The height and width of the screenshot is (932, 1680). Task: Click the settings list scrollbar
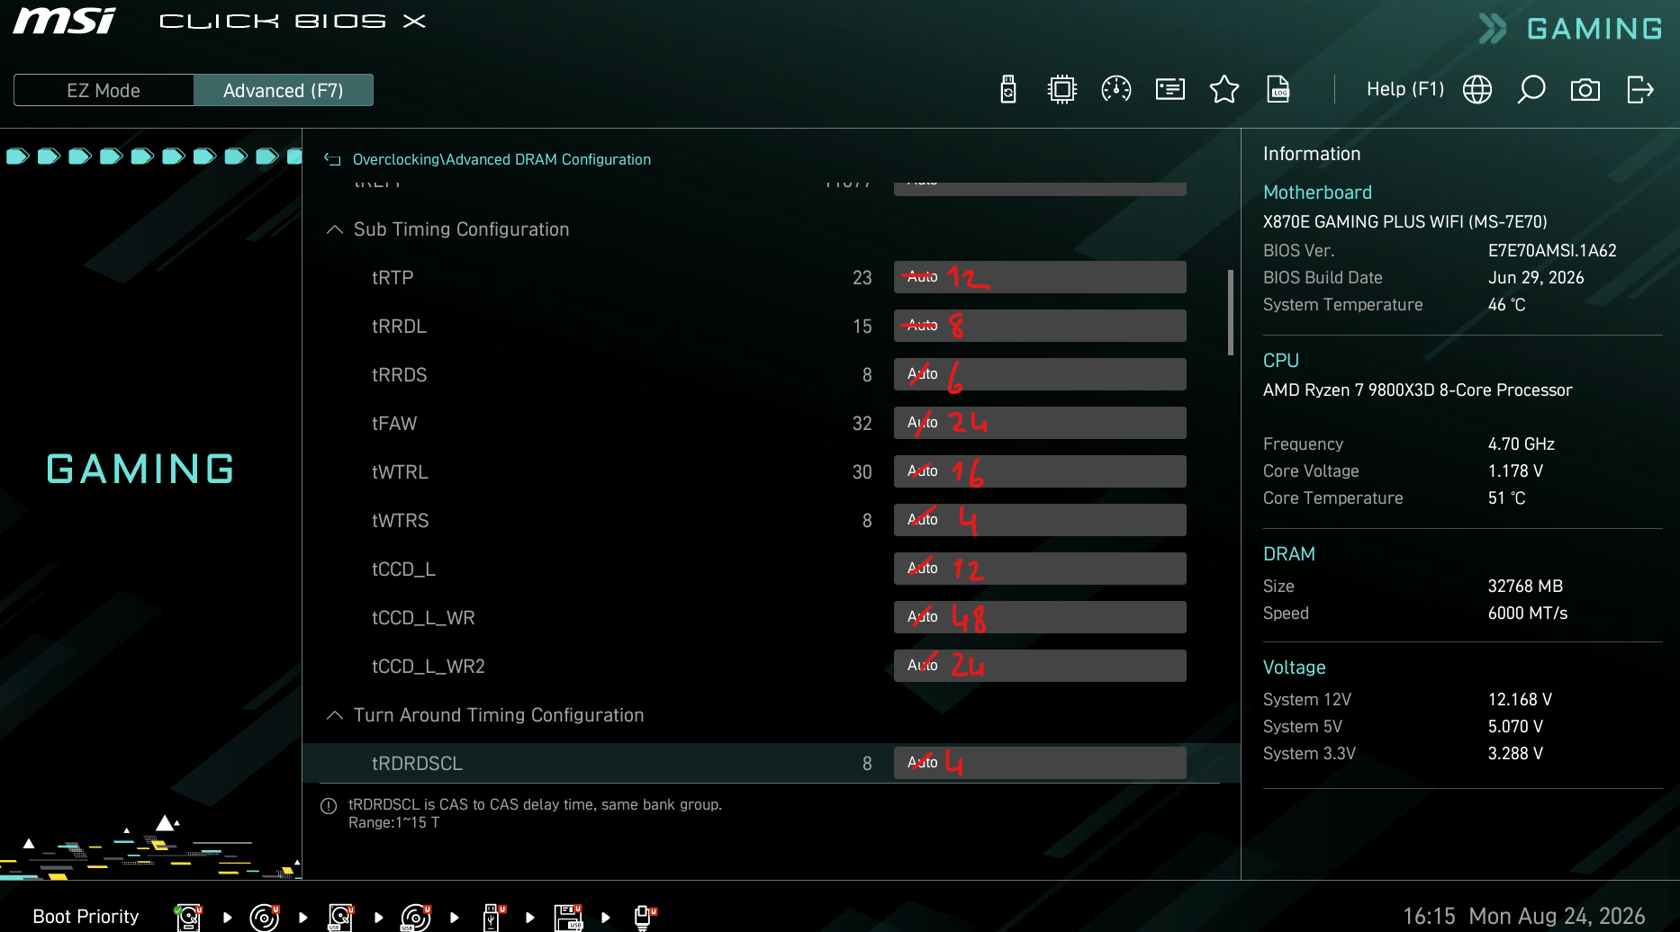click(x=1231, y=312)
